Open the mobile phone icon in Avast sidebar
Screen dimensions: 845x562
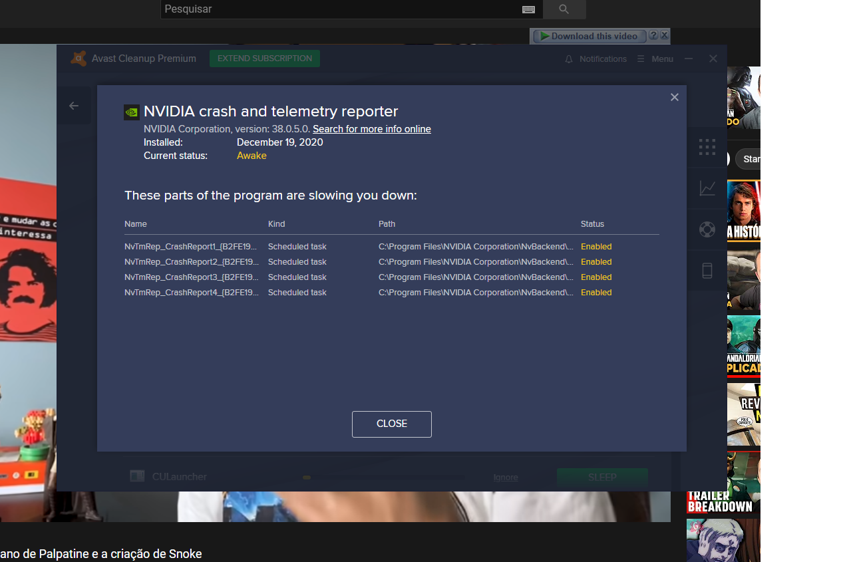(707, 271)
